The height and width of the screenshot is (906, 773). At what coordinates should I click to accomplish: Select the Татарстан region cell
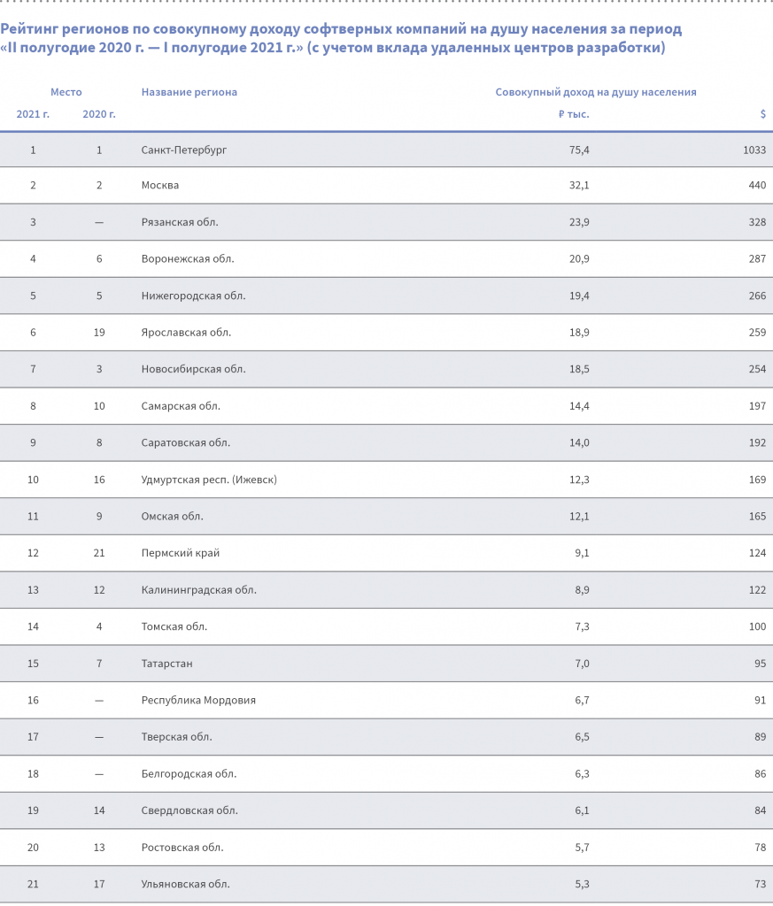pyautogui.click(x=166, y=664)
